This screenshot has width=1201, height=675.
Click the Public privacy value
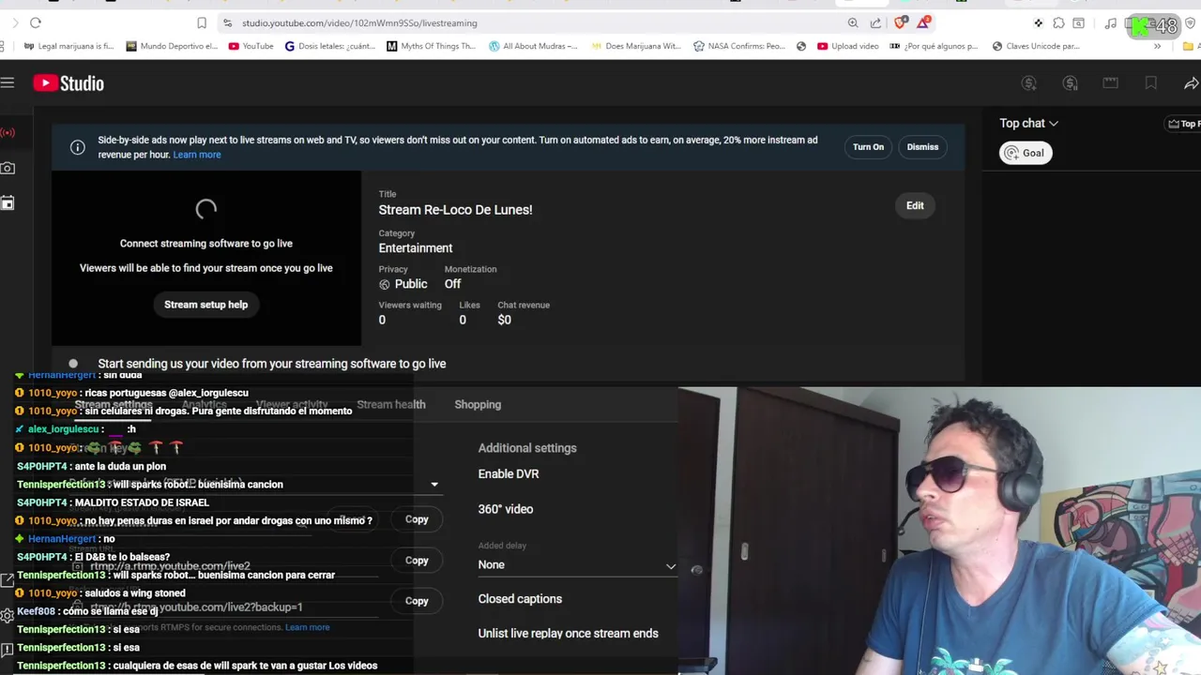[x=411, y=284]
